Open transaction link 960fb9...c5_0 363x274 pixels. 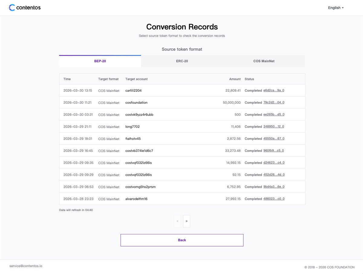click(x=273, y=151)
